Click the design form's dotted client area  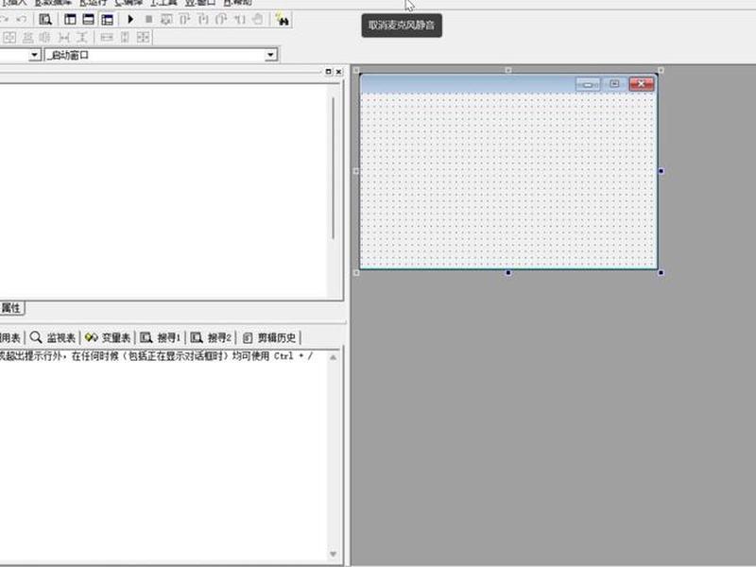[508, 181]
